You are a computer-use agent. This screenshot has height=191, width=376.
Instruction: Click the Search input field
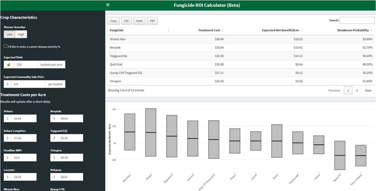pyautogui.click(x=357, y=20)
